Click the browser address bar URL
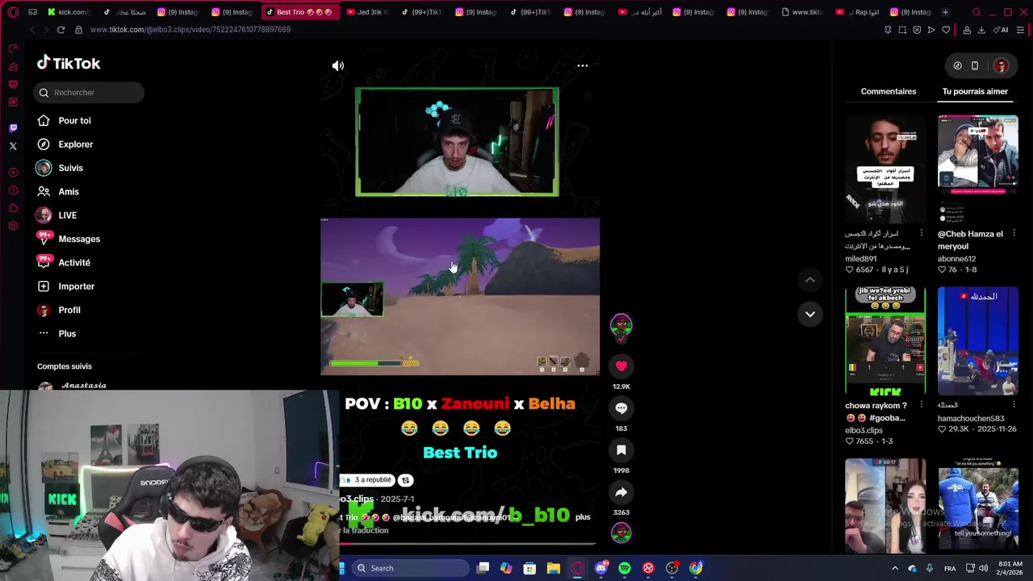This screenshot has width=1033, height=581. point(190,30)
